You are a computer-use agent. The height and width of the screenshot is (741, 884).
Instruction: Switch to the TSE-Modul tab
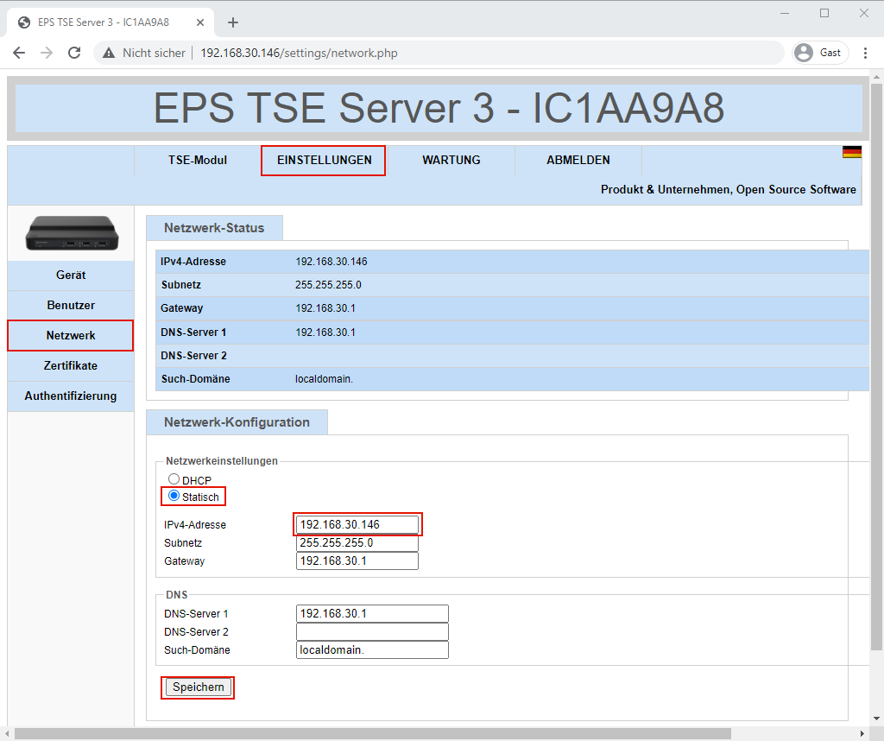click(x=198, y=161)
